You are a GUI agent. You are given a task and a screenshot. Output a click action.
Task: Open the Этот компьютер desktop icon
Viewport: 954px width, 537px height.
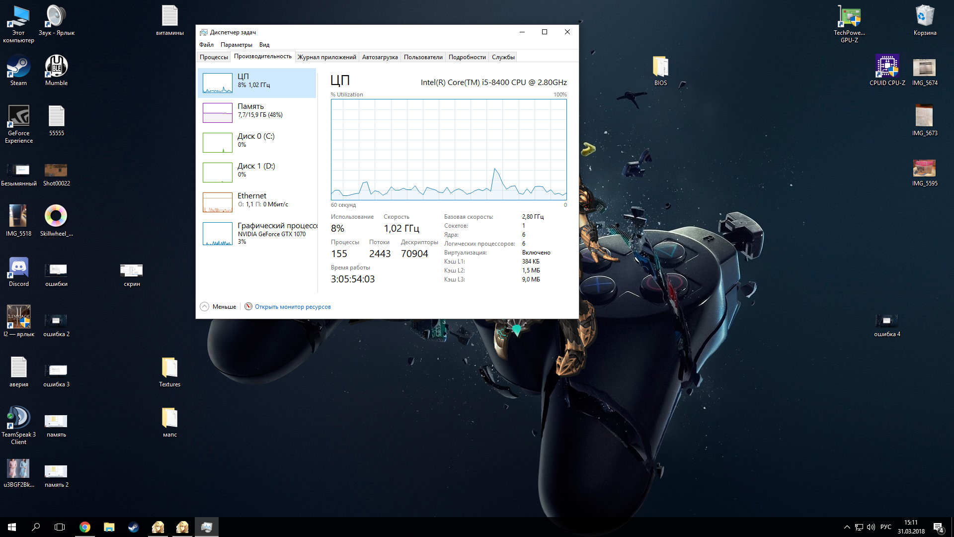(19, 24)
